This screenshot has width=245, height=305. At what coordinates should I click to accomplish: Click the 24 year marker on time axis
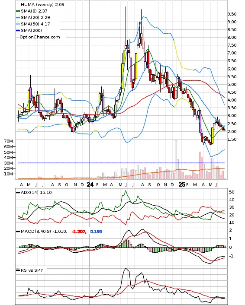90,184
